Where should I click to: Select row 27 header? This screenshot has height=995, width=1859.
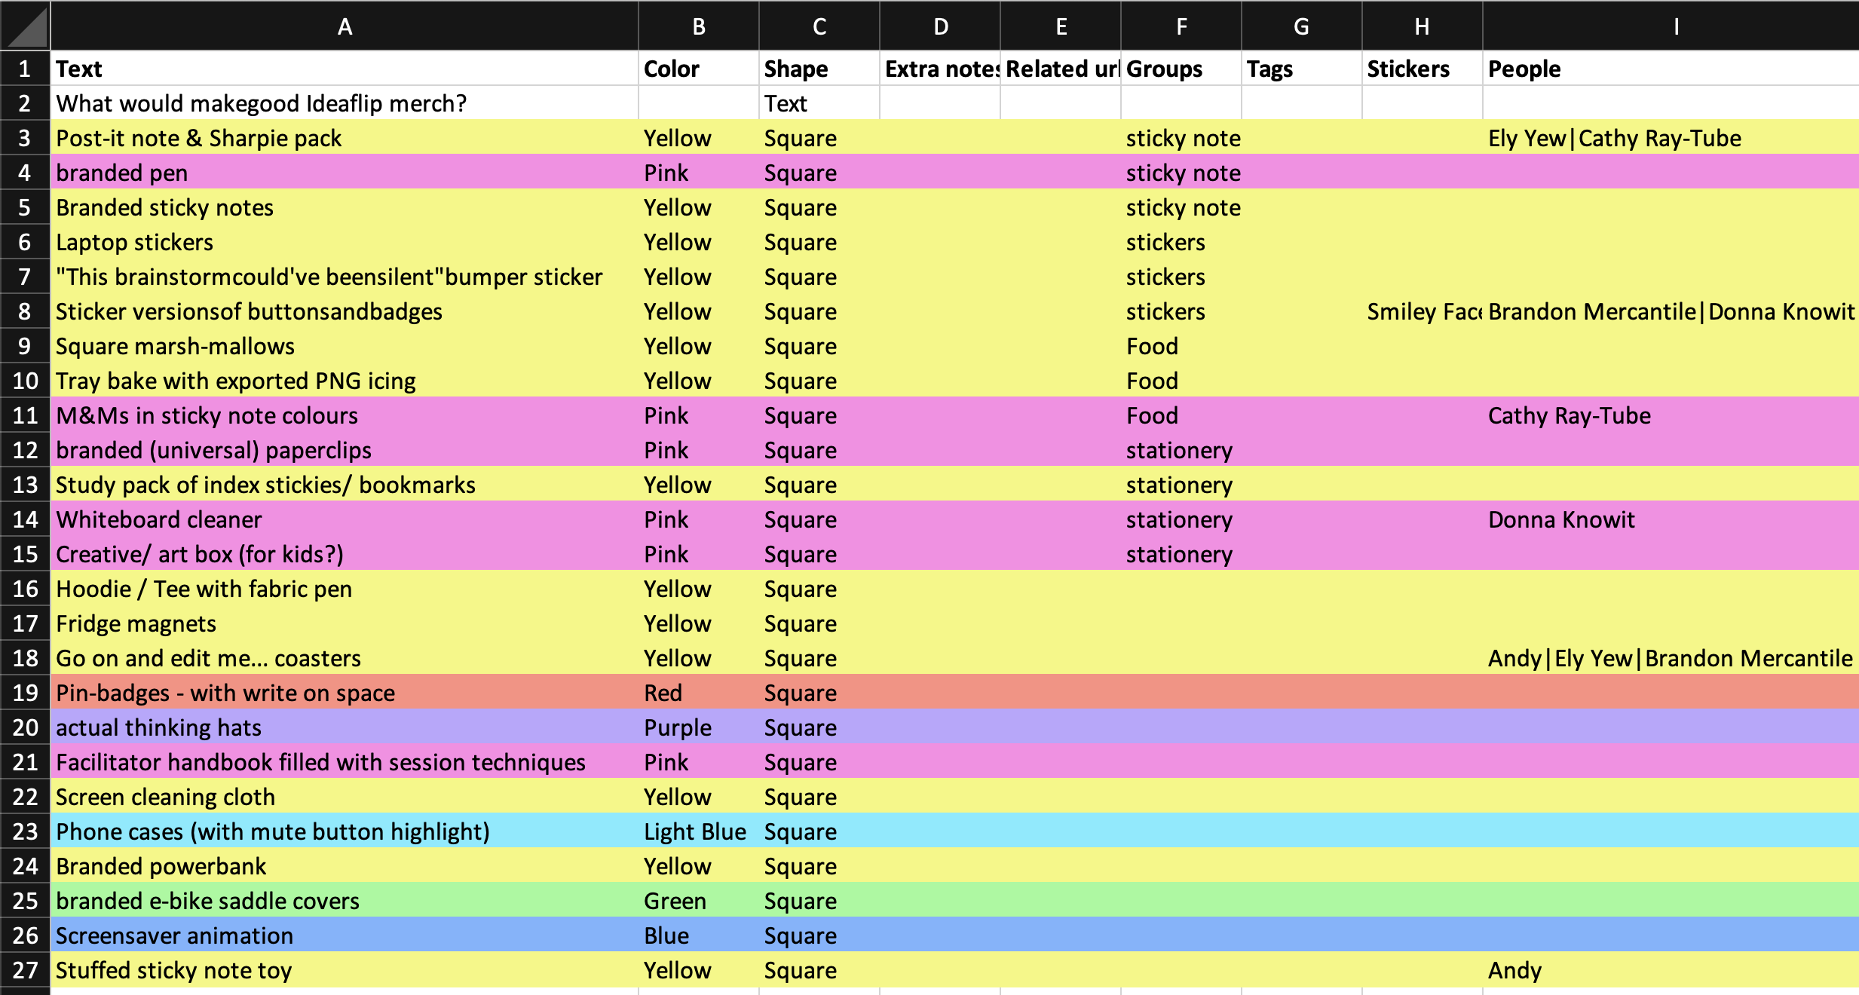tap(25, 970)
